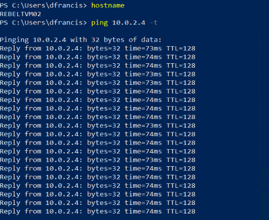The image size is (269, 220).
Task: Click the "PS" prefix of the second prompt
Action: [4, 23]
